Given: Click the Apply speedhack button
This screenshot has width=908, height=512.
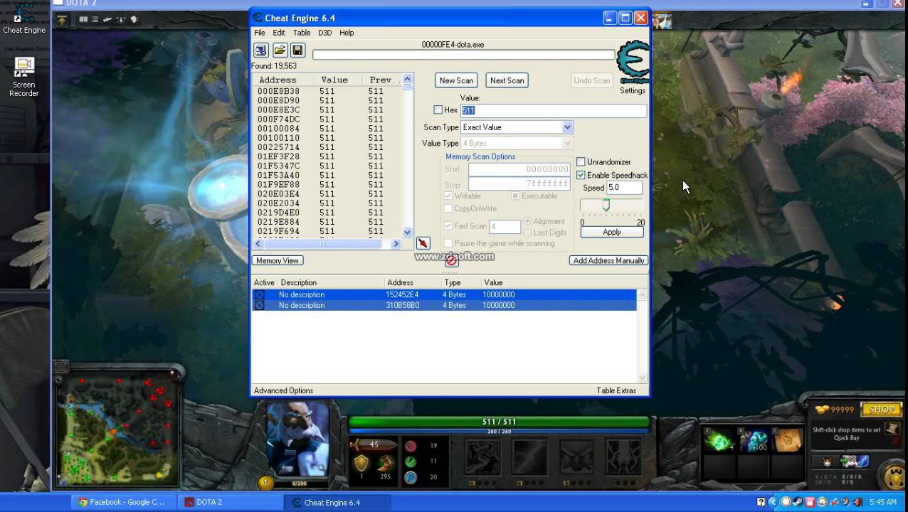Looking at the screenshot, I should coord(611,233).
